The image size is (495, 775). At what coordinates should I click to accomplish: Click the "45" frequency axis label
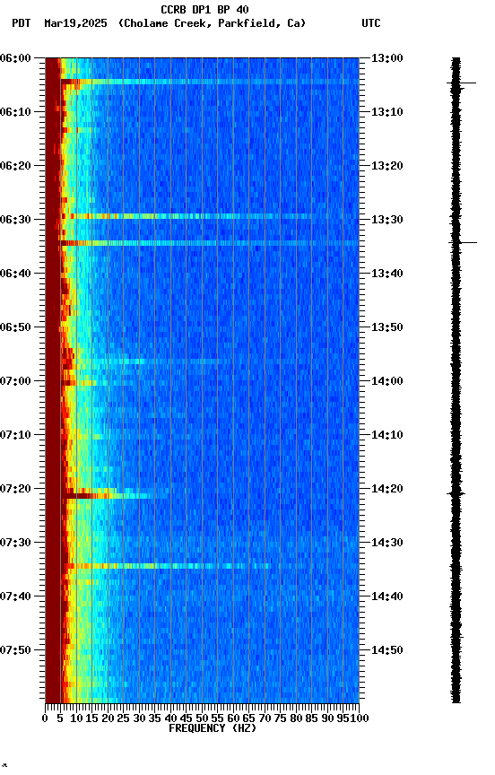[x=186, y=718]
